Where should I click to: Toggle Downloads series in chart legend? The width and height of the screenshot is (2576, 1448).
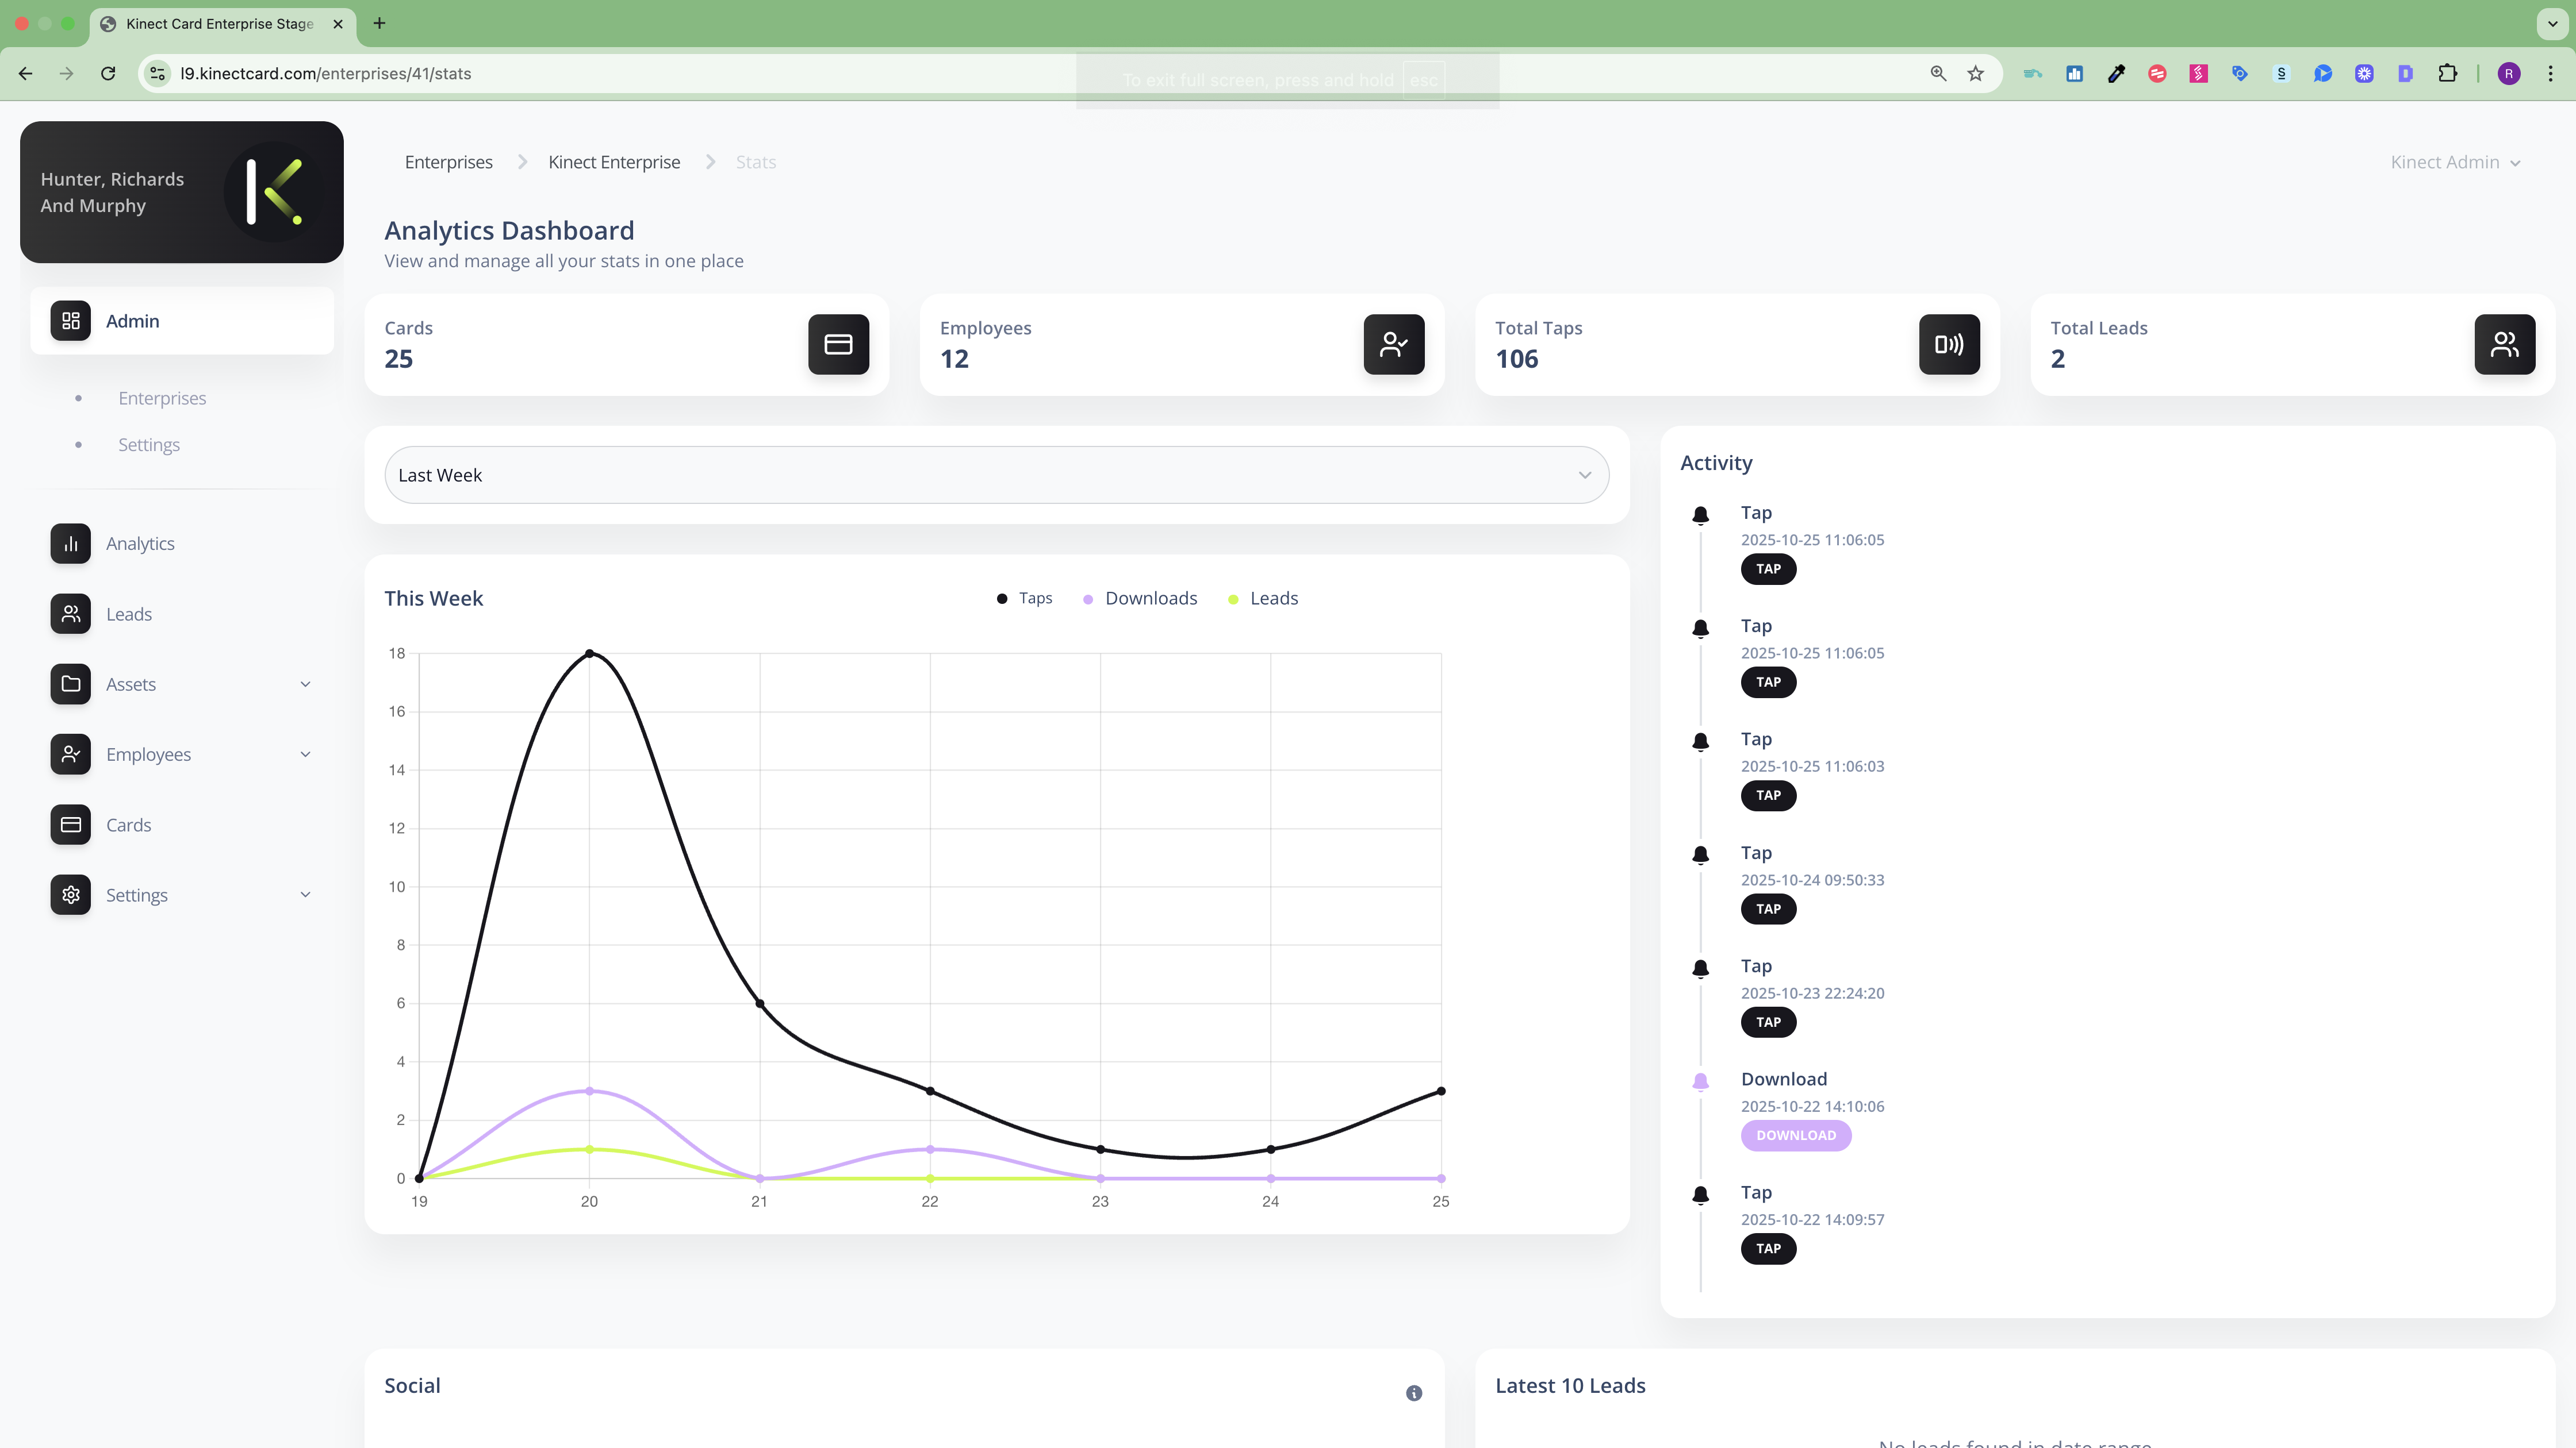1140,599
